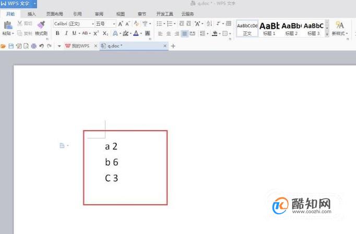Viewport: 356px width, 234px height.
Task: Open the 引用 (References) tab
Action: click(77, 14)
